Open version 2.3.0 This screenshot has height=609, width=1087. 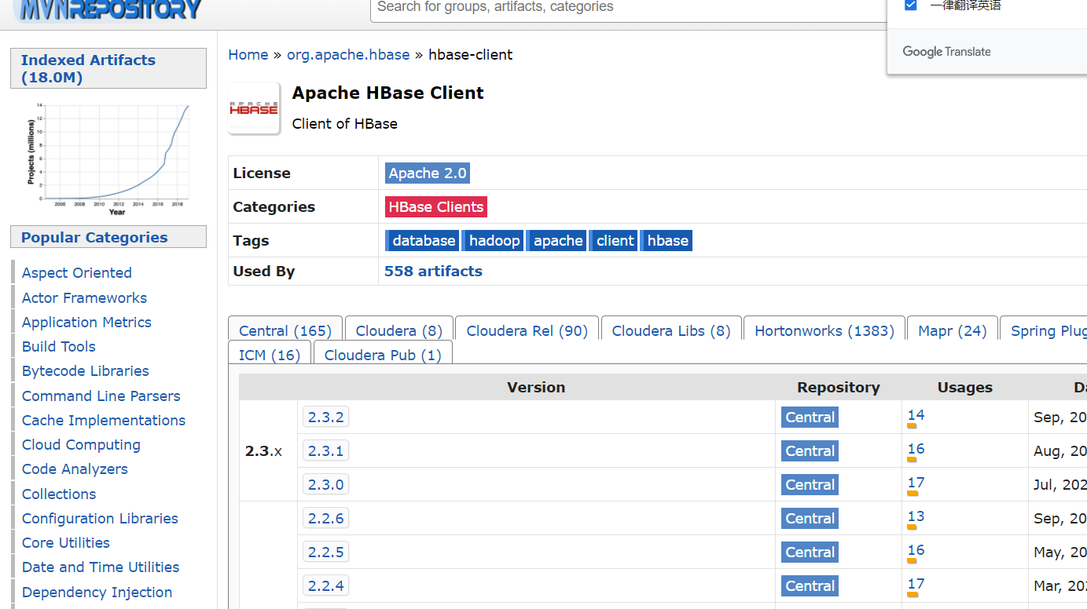click(x=326, y=484)
